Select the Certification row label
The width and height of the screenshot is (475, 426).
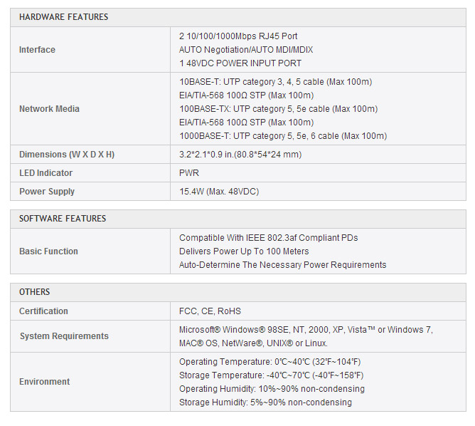point(43,311)
